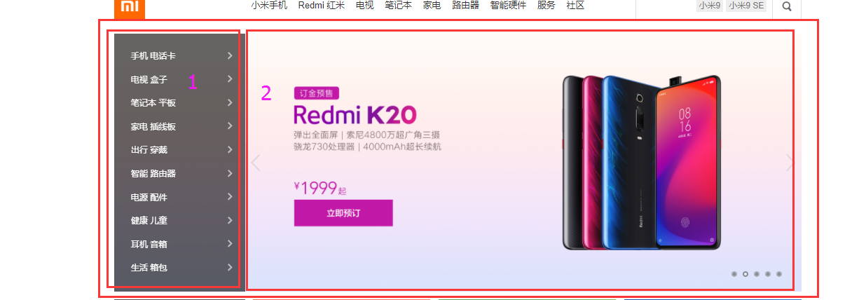Expand the 耳机 音箱 category chevron
The image size is (866, 300).
point(230,244)
